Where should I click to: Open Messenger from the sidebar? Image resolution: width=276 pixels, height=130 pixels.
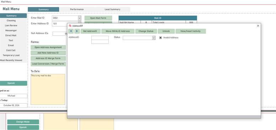[x=11, y=31]
